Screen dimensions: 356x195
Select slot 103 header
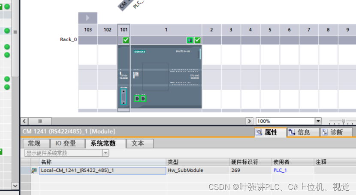88,30
